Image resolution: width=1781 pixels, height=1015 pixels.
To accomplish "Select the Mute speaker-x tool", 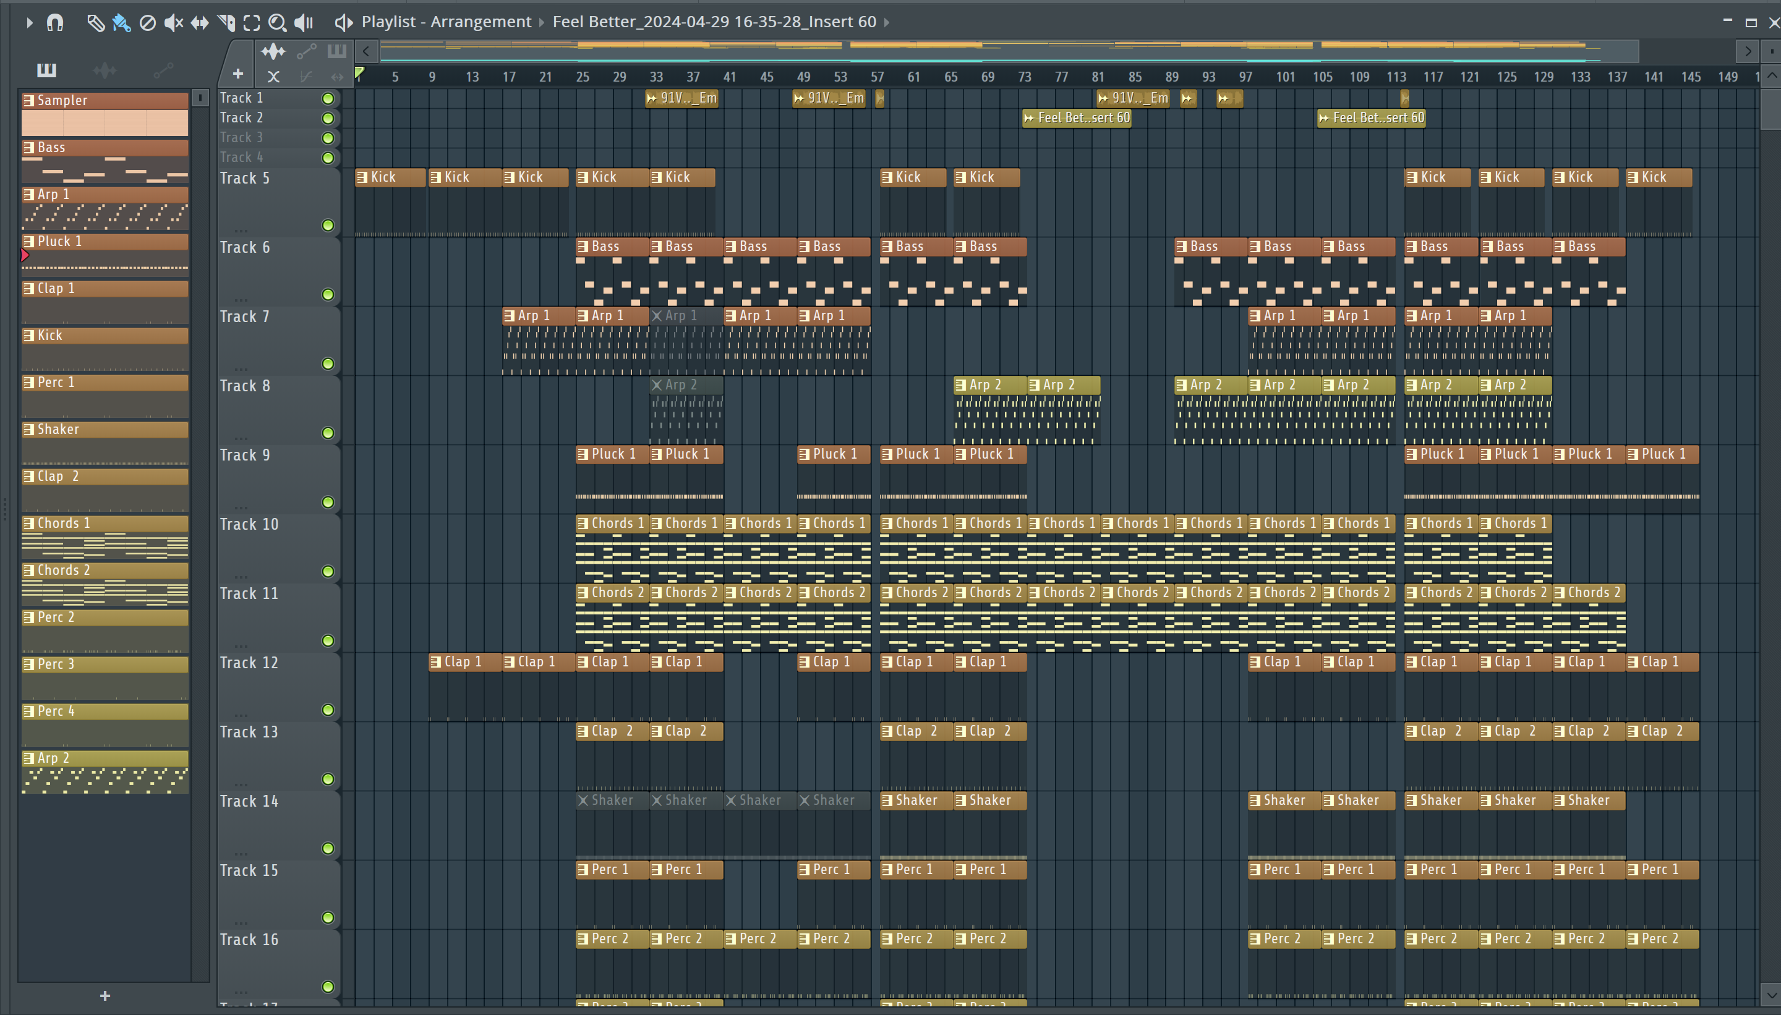I will (x=173, y=23).
